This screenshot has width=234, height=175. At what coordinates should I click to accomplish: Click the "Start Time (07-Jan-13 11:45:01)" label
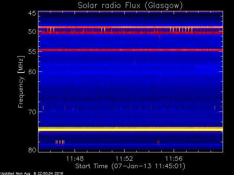pos(130,166)
